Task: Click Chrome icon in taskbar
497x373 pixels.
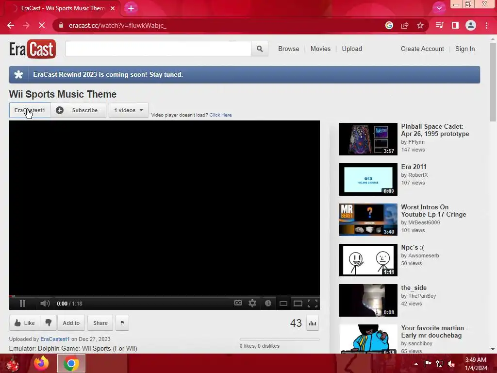Action: 71,363
